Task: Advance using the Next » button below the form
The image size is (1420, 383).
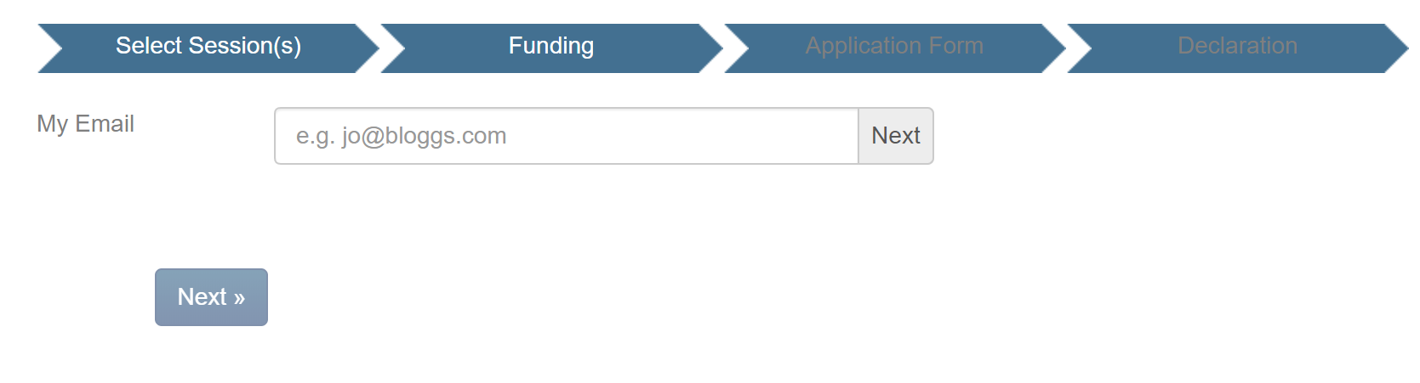Action: (211, 297)
